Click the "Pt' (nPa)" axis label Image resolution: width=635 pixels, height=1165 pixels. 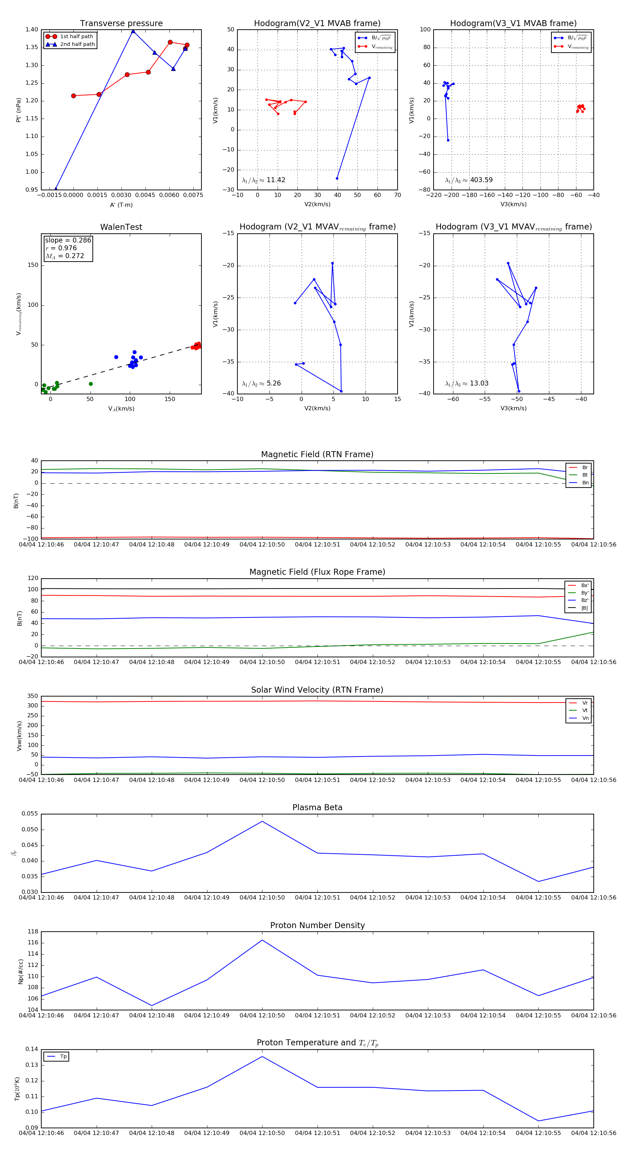tap(19, 110)
